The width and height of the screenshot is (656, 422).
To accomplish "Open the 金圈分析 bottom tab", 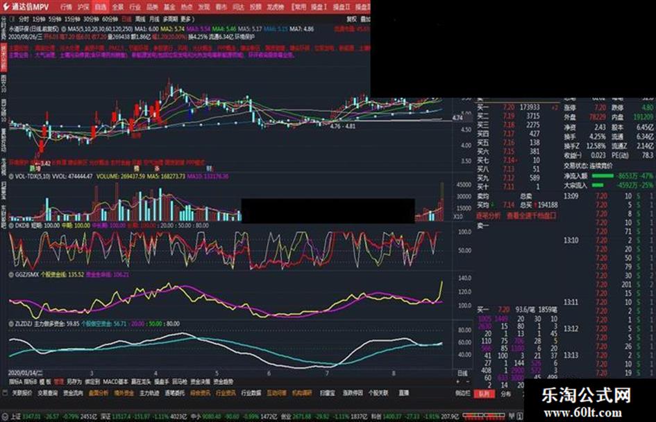I will coord(99,394).
